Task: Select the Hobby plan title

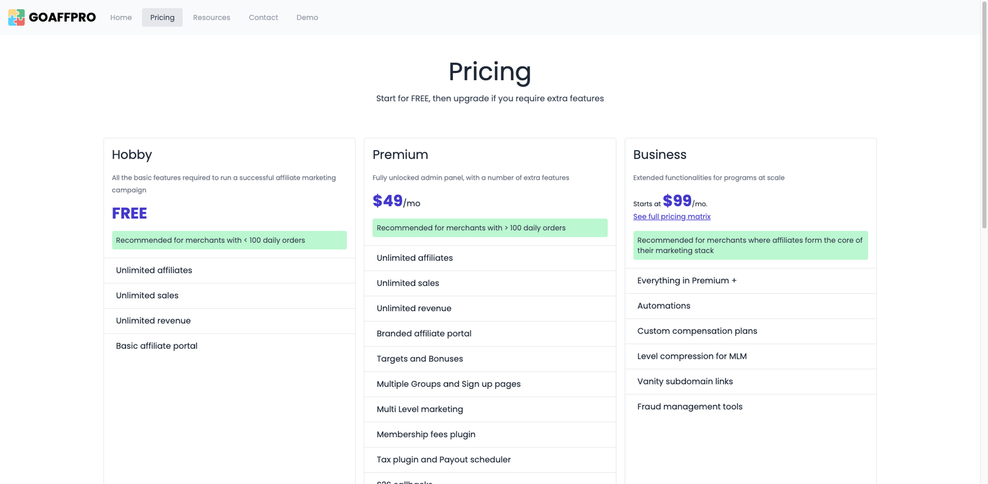Action: tap(132, 155)
